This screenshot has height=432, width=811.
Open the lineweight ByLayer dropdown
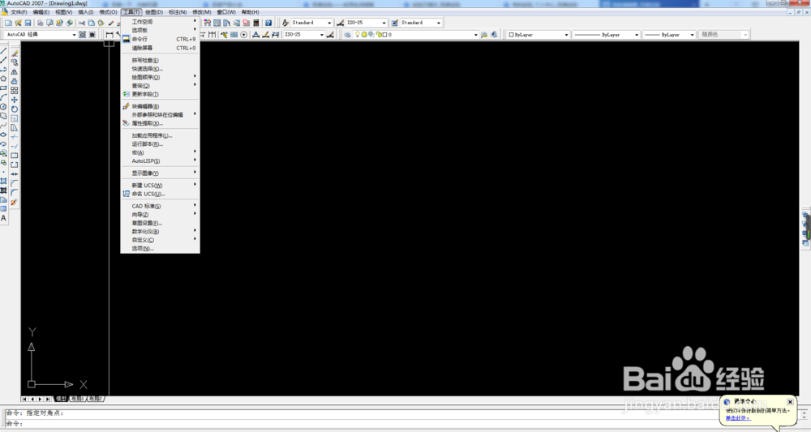[x=692, y=35]
